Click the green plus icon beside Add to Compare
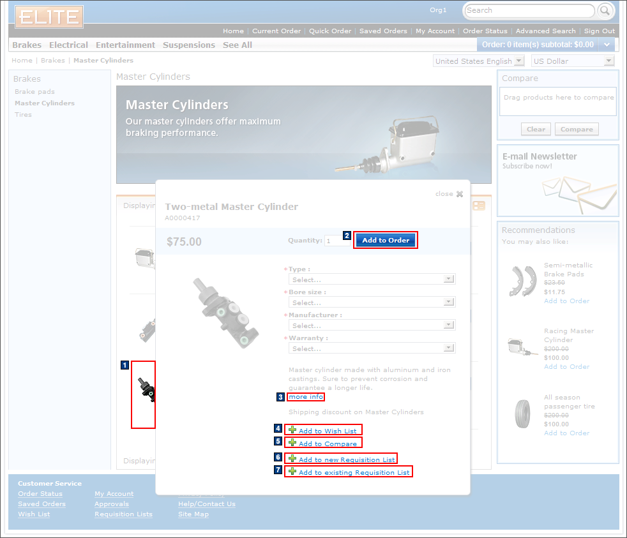Screen dimensions: 627x538 tap(292, 443)
